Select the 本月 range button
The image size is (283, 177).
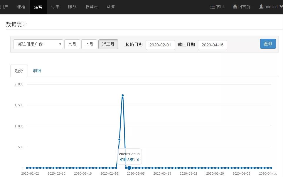click(72, 44)
